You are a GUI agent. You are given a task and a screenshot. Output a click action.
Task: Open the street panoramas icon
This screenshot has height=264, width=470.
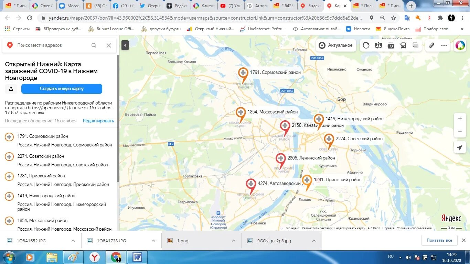(x=378, y=45)
